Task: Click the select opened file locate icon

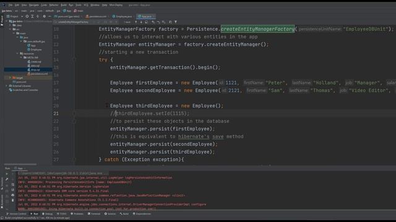Action: (27, 17)
